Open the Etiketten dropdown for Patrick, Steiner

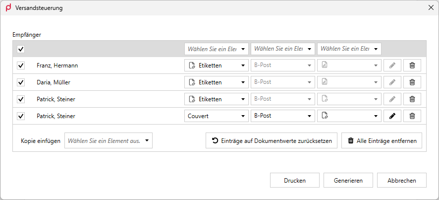tap(217, 99)
